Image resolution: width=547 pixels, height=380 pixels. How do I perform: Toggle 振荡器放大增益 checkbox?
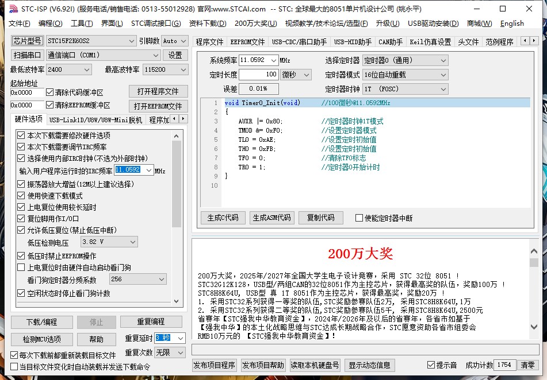pos(21,184)
